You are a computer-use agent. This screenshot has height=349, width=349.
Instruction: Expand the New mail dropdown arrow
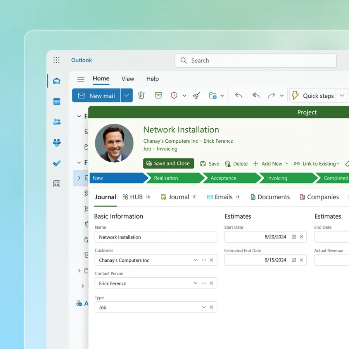click(x=127, y=95)
